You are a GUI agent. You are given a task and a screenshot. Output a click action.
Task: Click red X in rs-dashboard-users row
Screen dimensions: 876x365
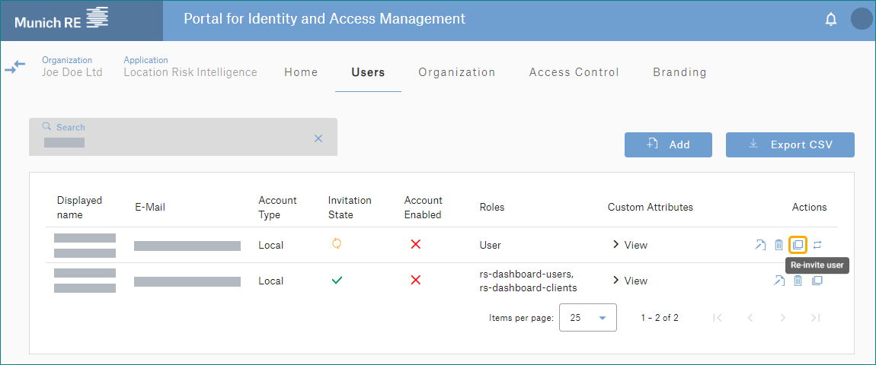[x=416, y=280]
